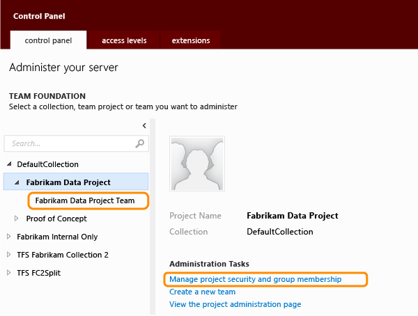Viewport: 418px width, 316px height.
Task: Open the access levels tab
Action: 124,40
